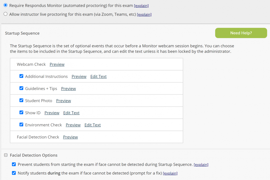Open the Webcam Check Preview link

[x=57, y=64]
